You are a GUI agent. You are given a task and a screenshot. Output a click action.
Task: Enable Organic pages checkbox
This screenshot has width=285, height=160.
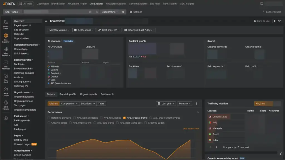[x=49, y=123]
